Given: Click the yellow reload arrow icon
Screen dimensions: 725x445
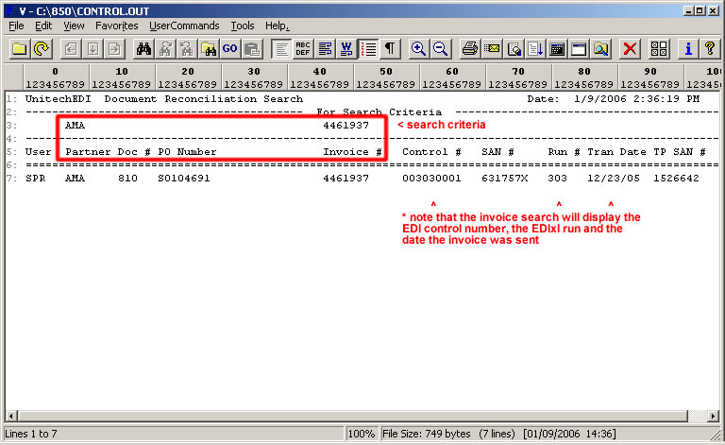Looking at the screenshot, I should tap(41, 48).
